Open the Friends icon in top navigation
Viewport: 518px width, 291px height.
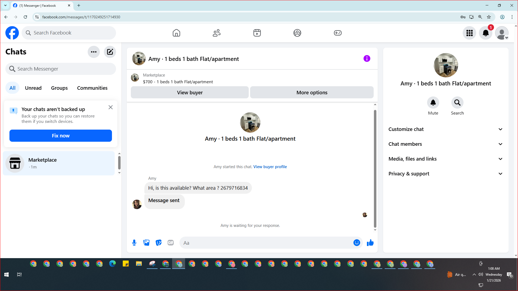(217, 33)
